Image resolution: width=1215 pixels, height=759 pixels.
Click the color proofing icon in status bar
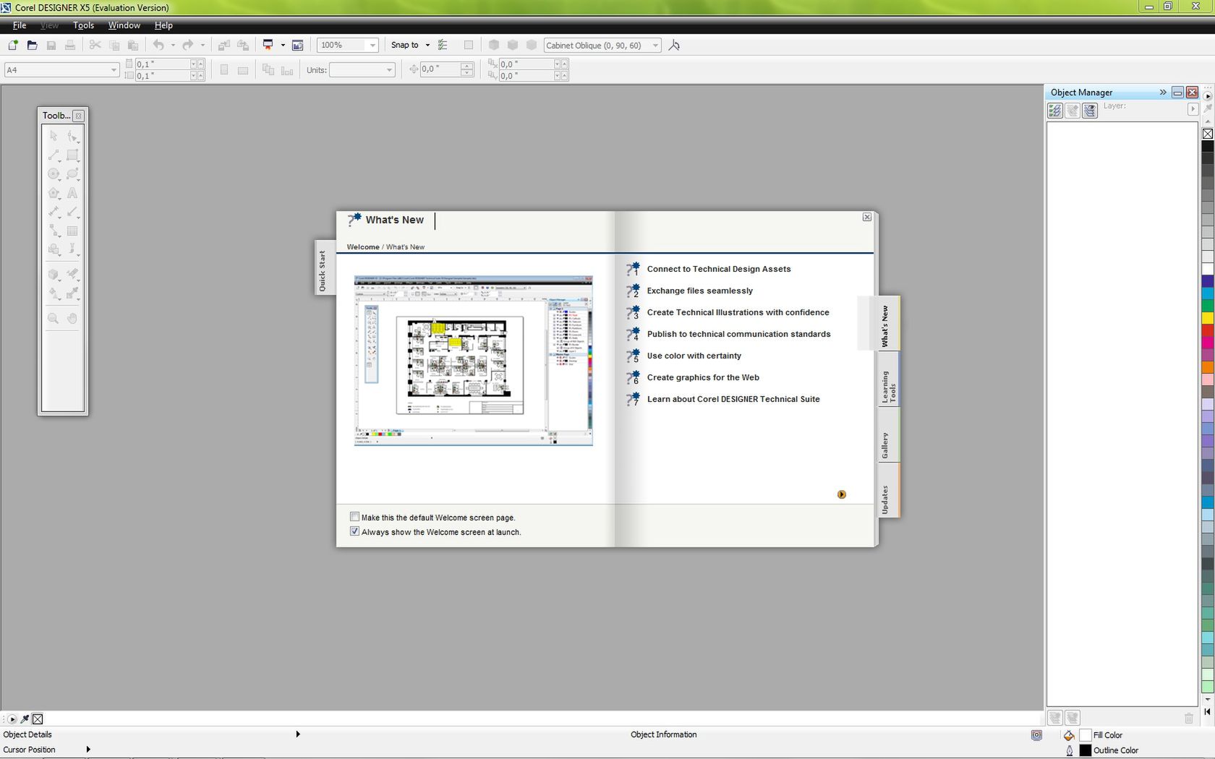pyautogui.click(x=1036, y=735)
